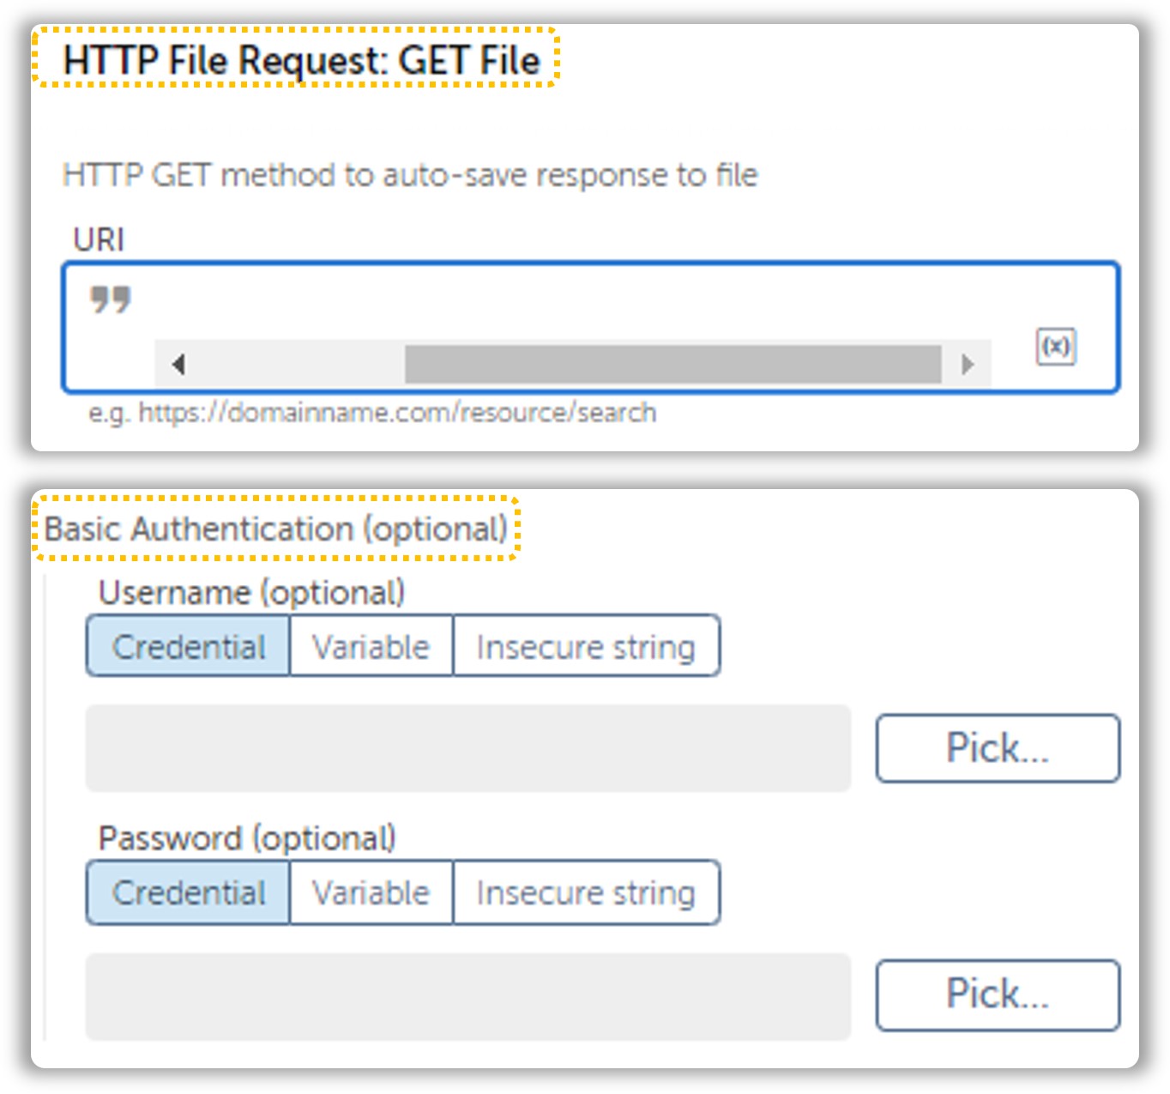Screen dimensions: 1170x1094
Task: Click Pick to choose a Username credential
Action: point(997,747)
